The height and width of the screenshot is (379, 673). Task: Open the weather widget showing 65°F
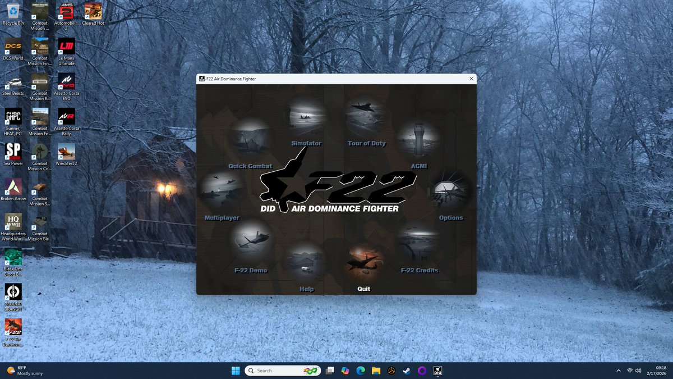(24, 371)
